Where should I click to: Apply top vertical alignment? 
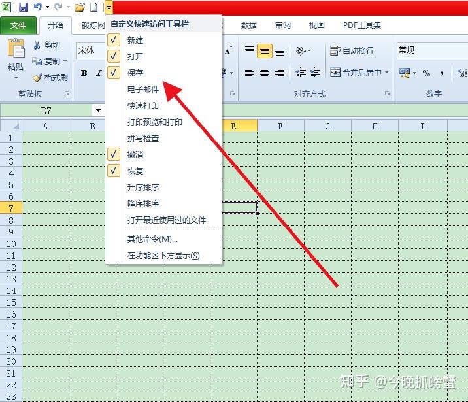pyautogui.click(x=250, y=51)
